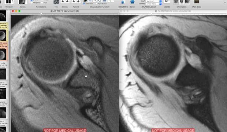Activate the Ax MERGE 2D entire shoulder window title
Screen dimensions: 227x132
click(x=174, y=11)
